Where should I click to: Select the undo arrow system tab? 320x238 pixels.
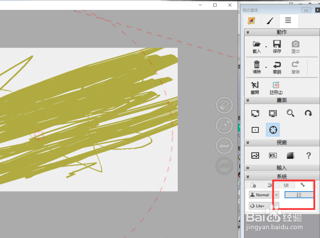click(269, 185)
